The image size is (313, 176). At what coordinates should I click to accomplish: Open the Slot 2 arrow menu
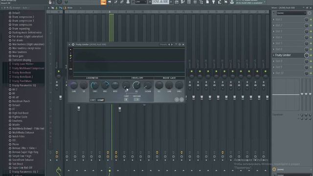(x=273, y=25)
